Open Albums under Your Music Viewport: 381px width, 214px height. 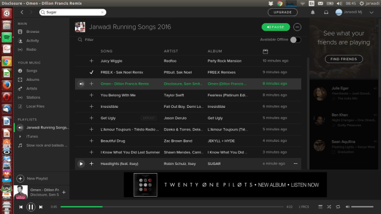coord(33,80)
